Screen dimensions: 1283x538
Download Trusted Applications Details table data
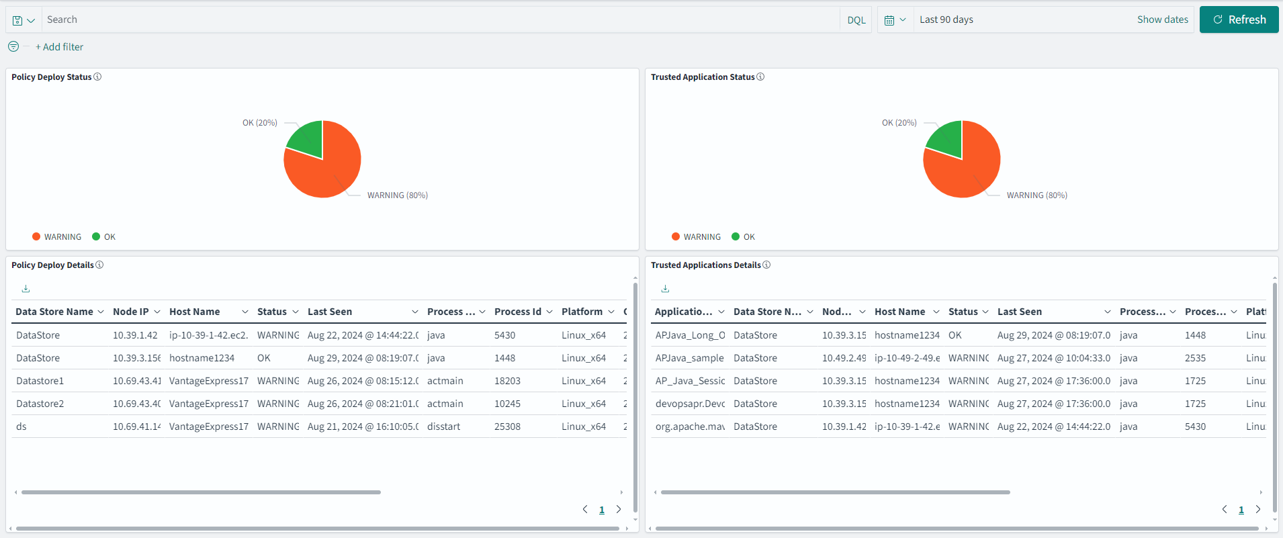[x=665, y=289]
